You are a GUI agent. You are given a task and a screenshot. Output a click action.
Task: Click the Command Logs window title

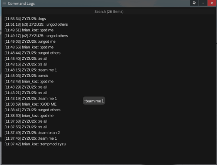pyautogui.click(x=21, y=3)
